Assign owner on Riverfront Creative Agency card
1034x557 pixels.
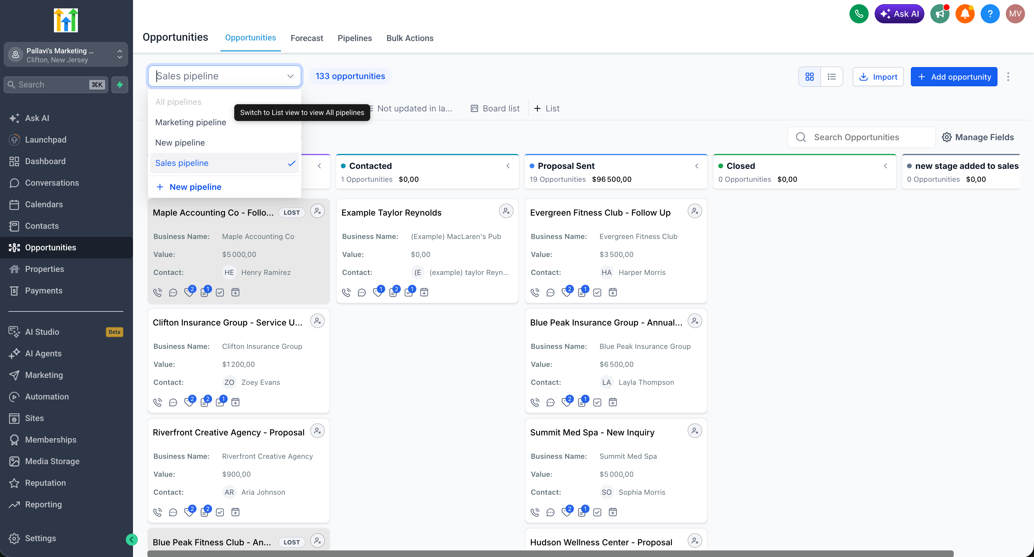pos(318,431)
